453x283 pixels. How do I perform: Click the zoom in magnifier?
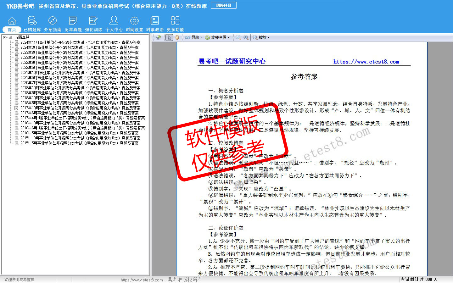246,37
